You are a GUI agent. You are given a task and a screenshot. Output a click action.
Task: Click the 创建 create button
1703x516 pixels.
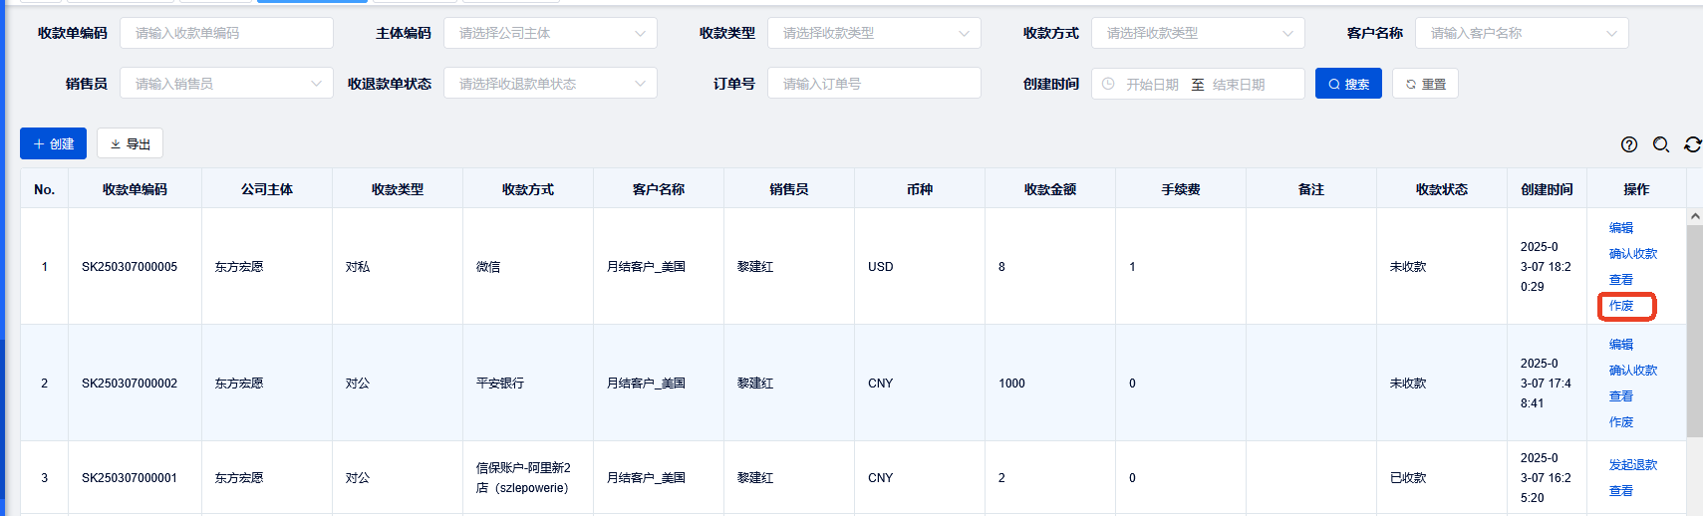(53, 143)
